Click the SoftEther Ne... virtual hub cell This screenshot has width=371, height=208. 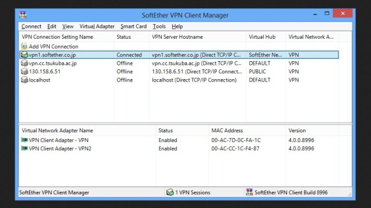pyautogui.click(x=265, y=55)
